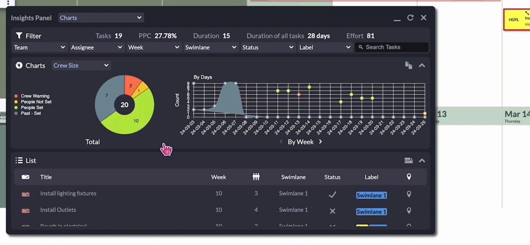The image size is (530, 245).
Task: Toggle Crew Warning legend item
Action: [x=32, y=96]
